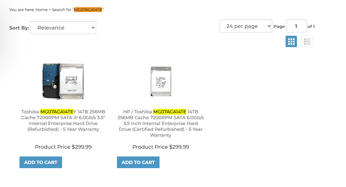Open the Sort By Relevance dropdown
This screenshot has height=187, width=346.
click(63, 28)
